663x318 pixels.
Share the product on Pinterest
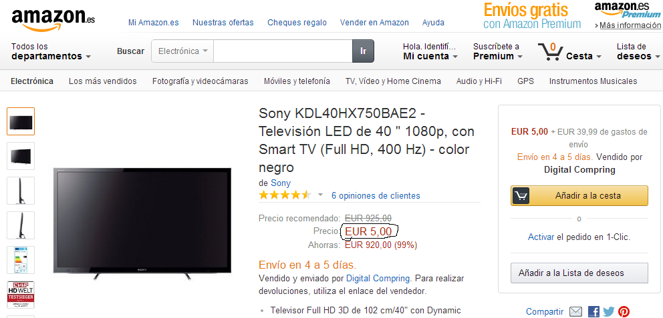[624, 312]
